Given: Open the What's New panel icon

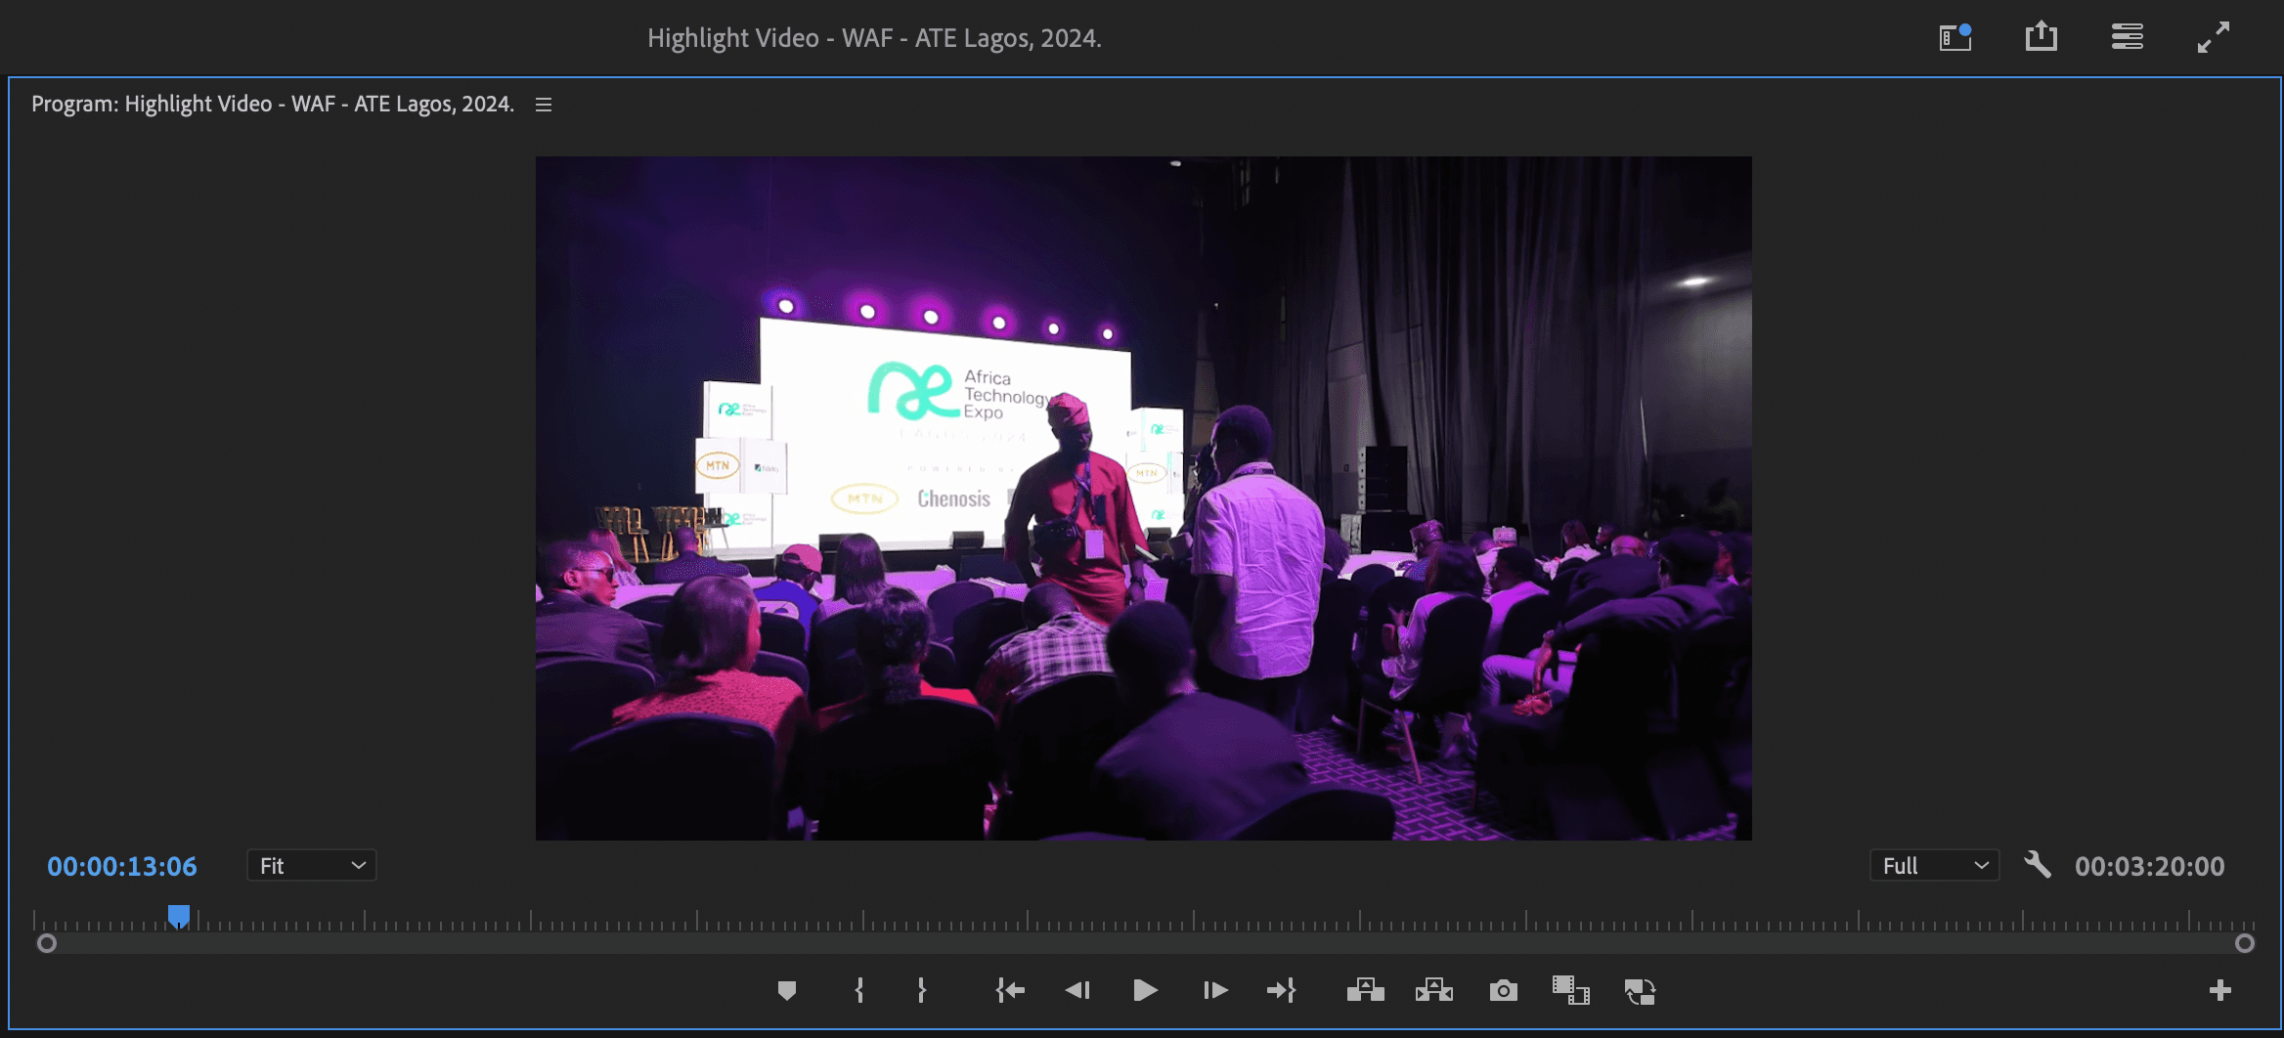Looking at the screenshot, I should [1955, 37].
